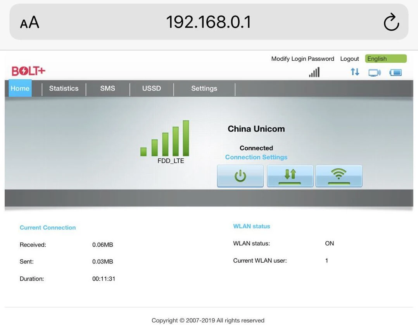
Task: Click the small signal strength icon in header
Action: [x=314, y=72]
